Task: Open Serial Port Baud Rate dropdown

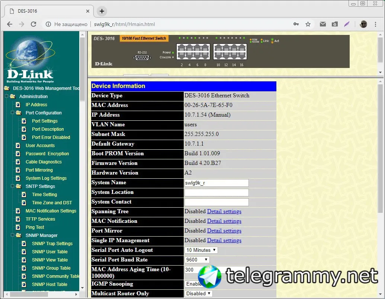Action: [197, 260]
